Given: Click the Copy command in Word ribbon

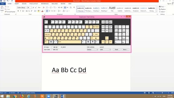Looking at the screenshot, I should pos(7,9).
